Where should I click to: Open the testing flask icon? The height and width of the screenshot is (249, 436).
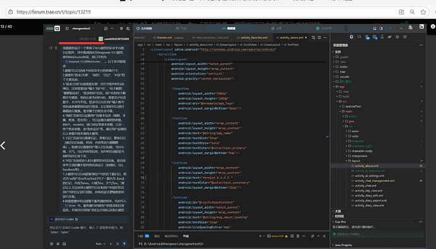pyautogui.click(x=382, y=37)
